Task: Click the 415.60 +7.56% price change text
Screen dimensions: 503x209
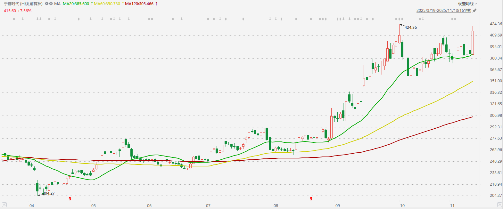Action: (x=18, y=11)
